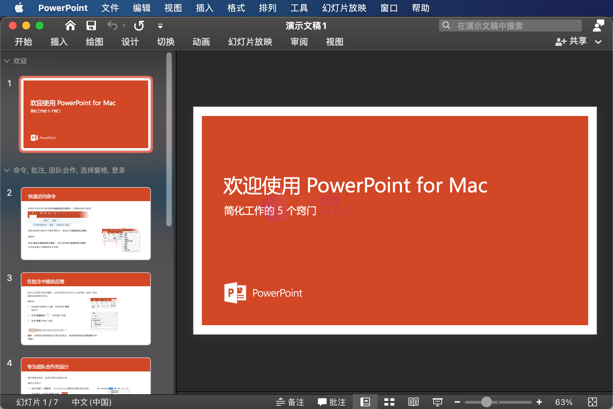The image size is (613, 409).
Task: Open the 设计 ribbon tab
Action: pos(130,42)
